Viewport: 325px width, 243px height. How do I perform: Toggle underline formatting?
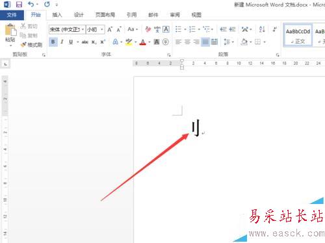[x=71, y=42]
